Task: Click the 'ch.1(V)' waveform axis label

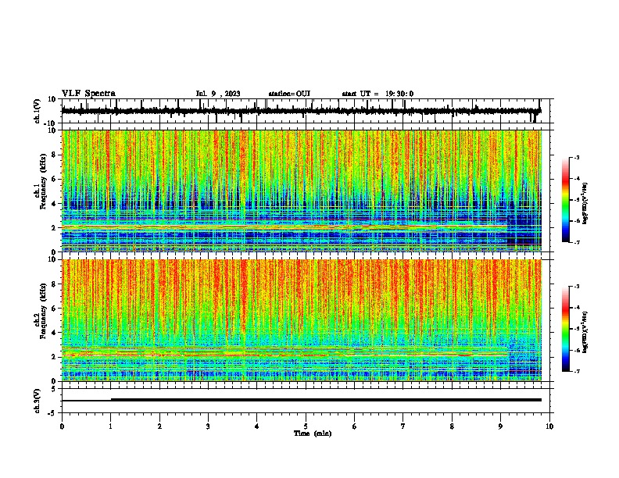Action: (x=38, y=111)
